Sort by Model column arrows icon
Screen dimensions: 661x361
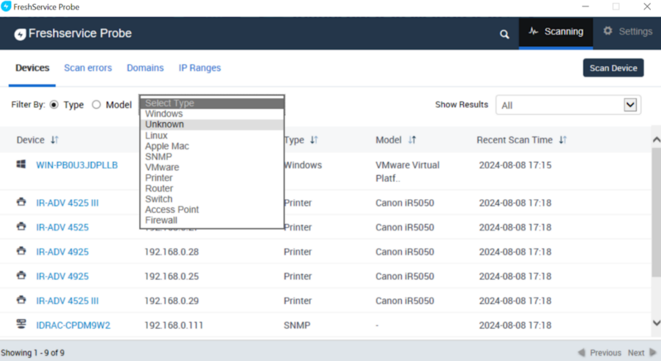(412, 140)
